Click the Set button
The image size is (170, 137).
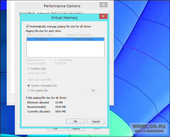click(x=93, y=90)
